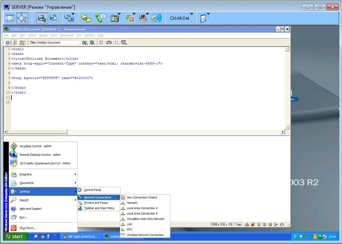Expand Programs submenu in Start menu

(43, 174)
